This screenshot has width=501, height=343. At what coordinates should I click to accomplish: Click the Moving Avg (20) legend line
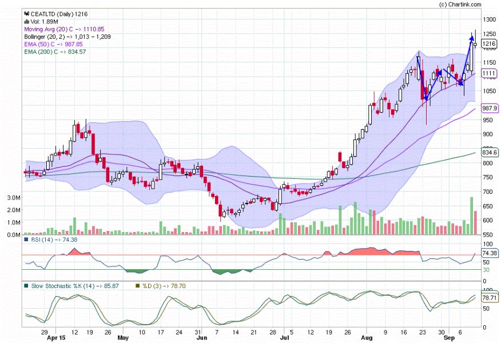tap(64, 29)
